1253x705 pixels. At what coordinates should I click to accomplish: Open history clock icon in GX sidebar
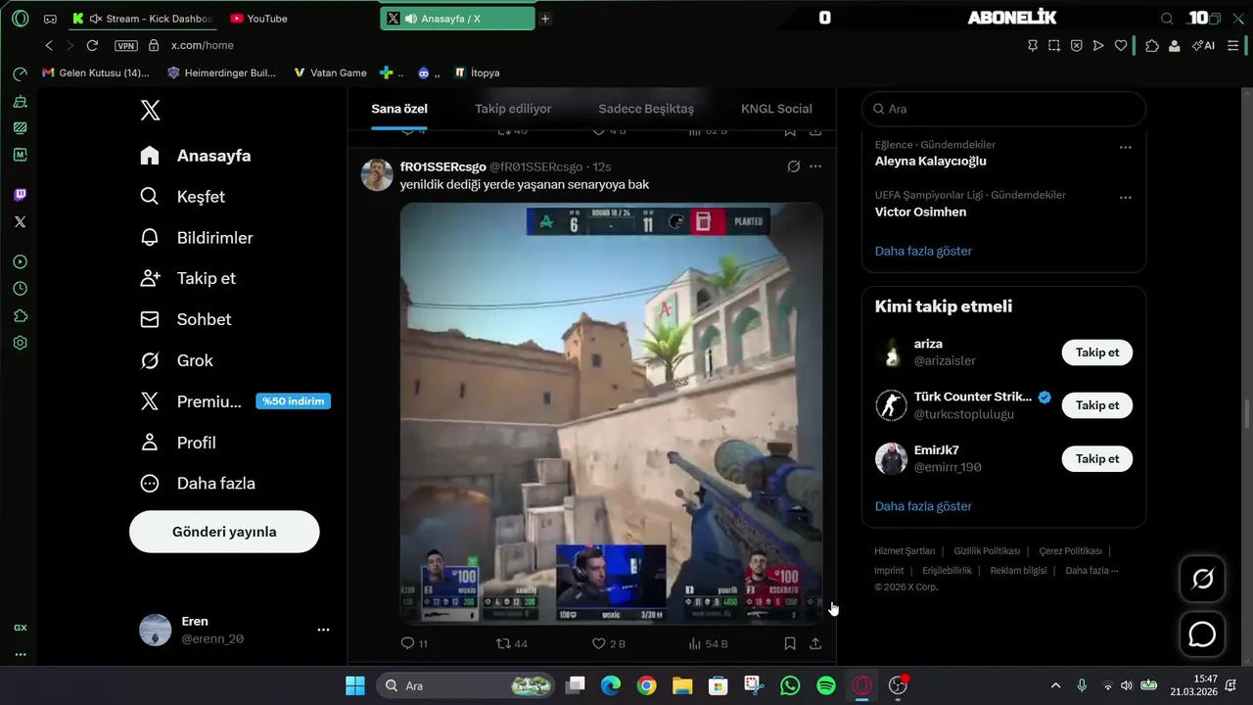[x=20, y=289]
